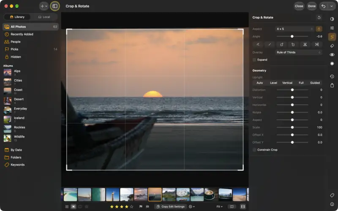Click the third rating star
338x211 pixels.
point(122,206)
